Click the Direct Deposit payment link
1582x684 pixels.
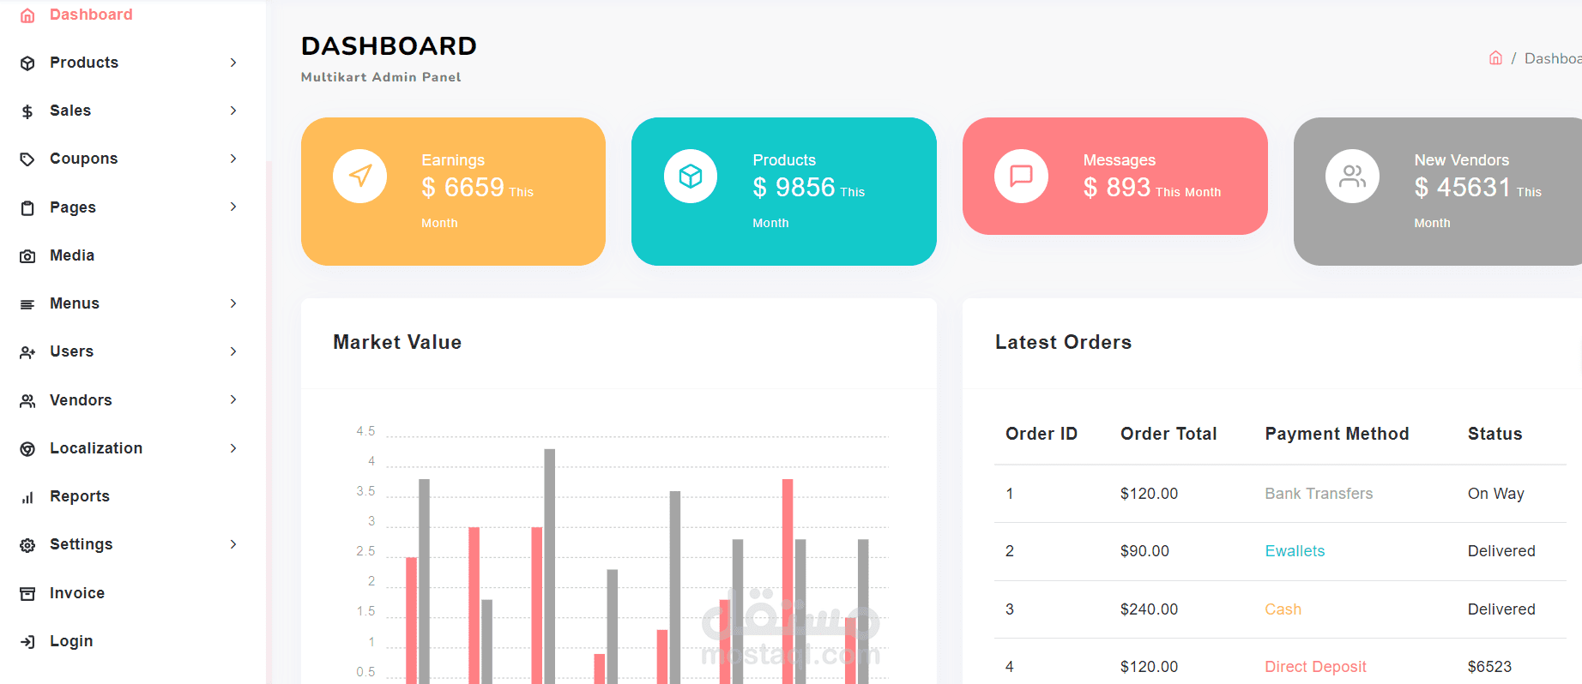pos(1315,667)
